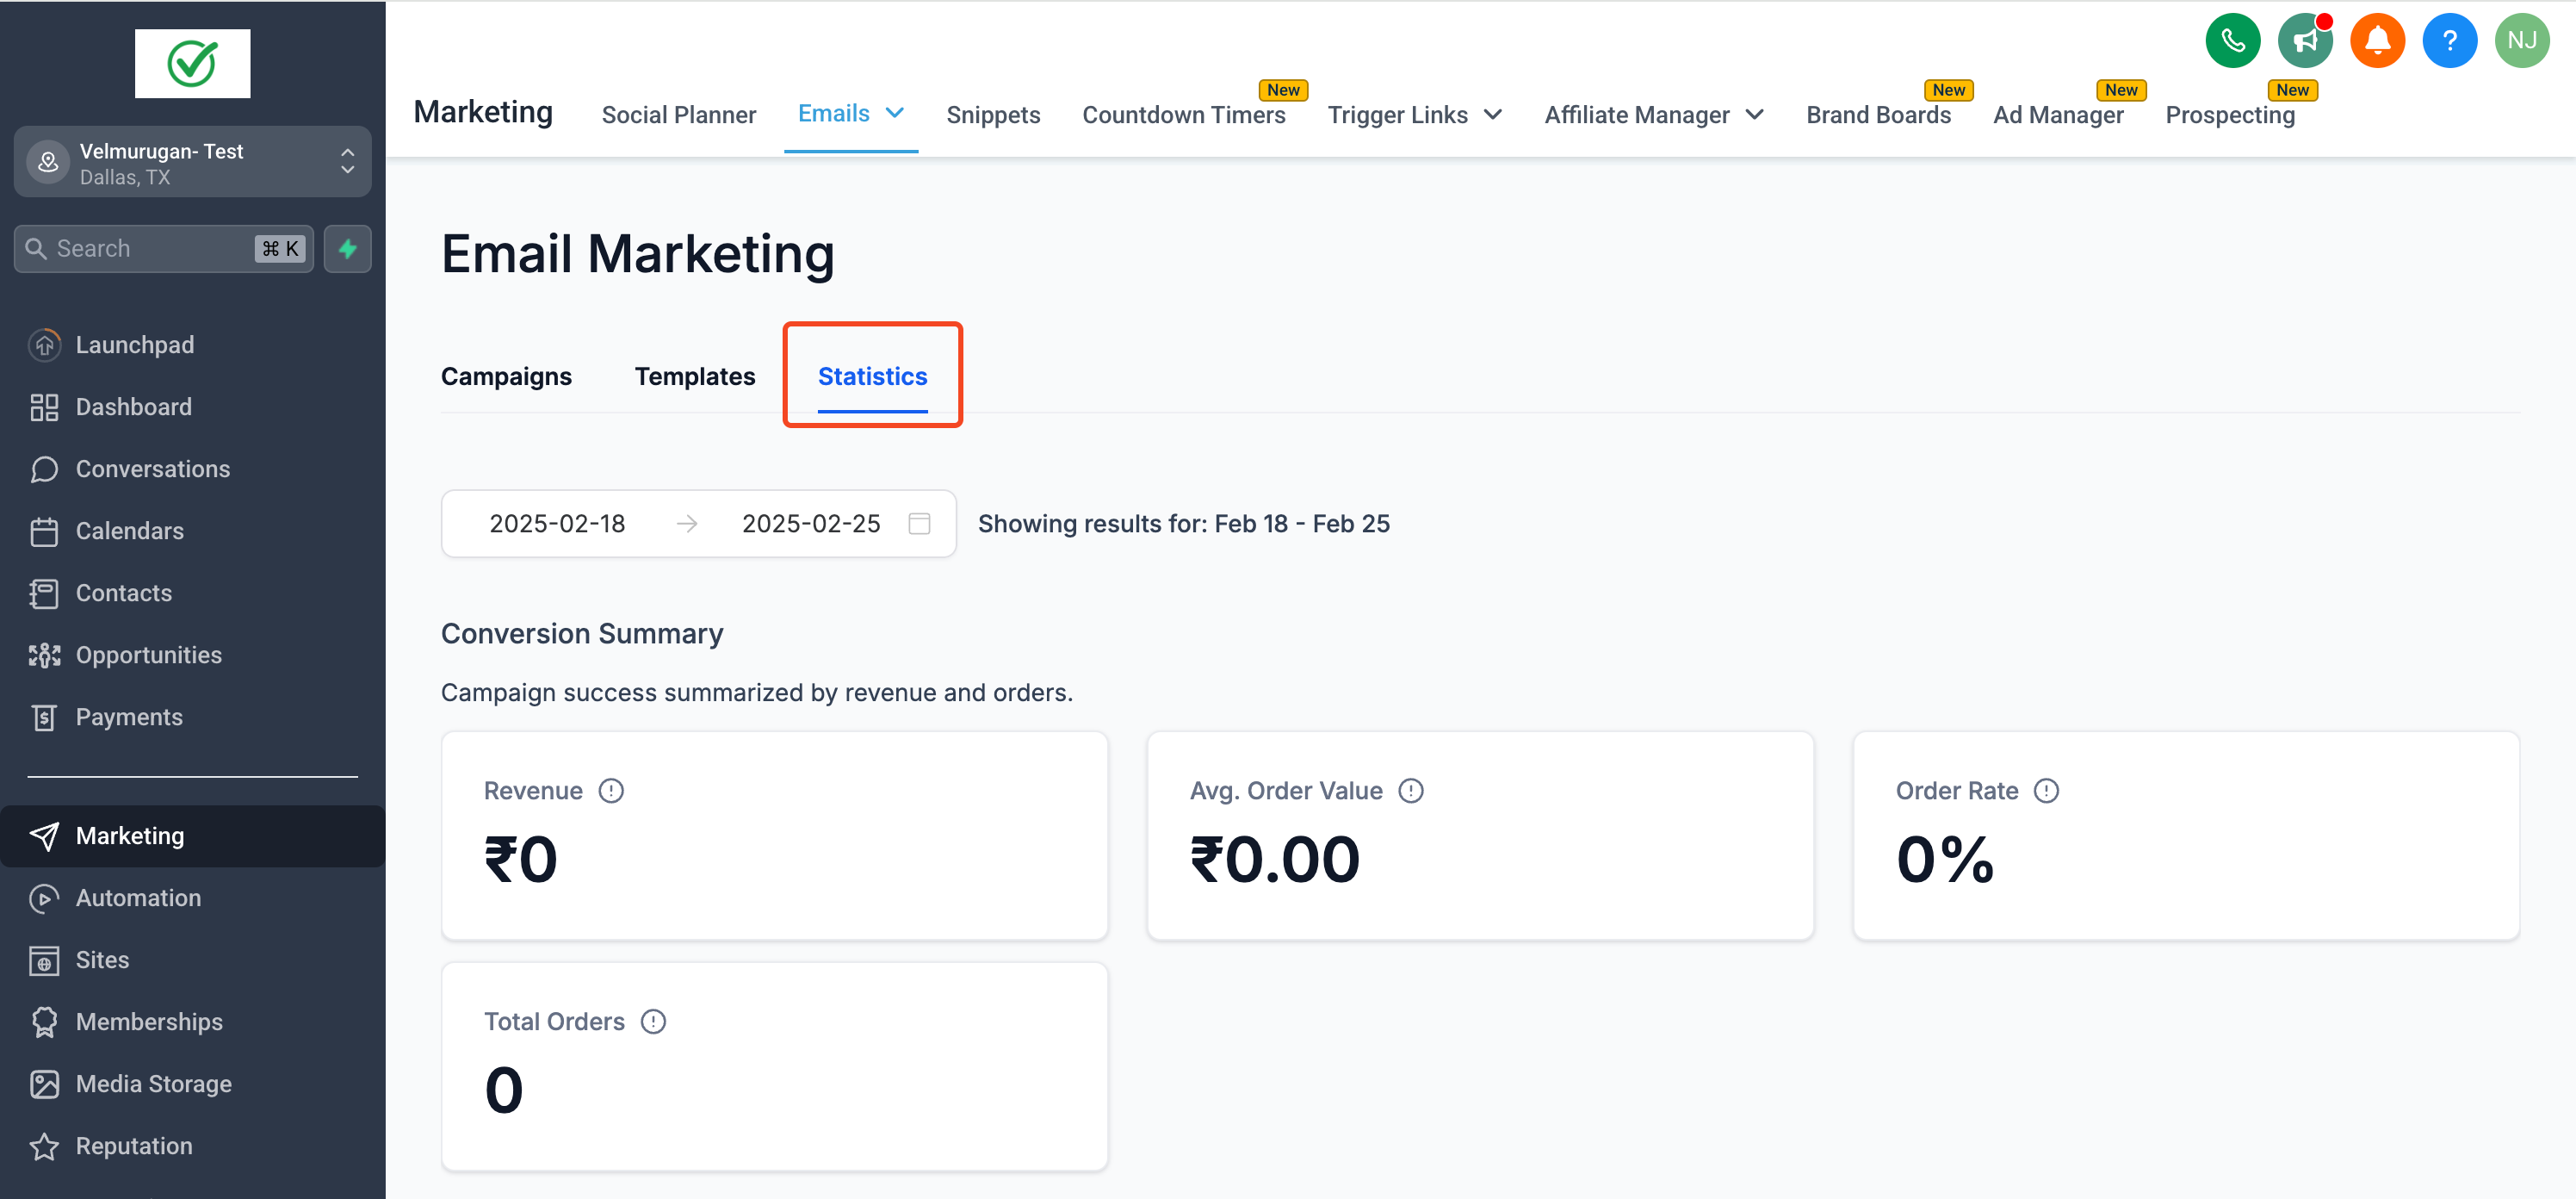
Task: Click the announcements megaphone icon
Action: [2305, 40]
